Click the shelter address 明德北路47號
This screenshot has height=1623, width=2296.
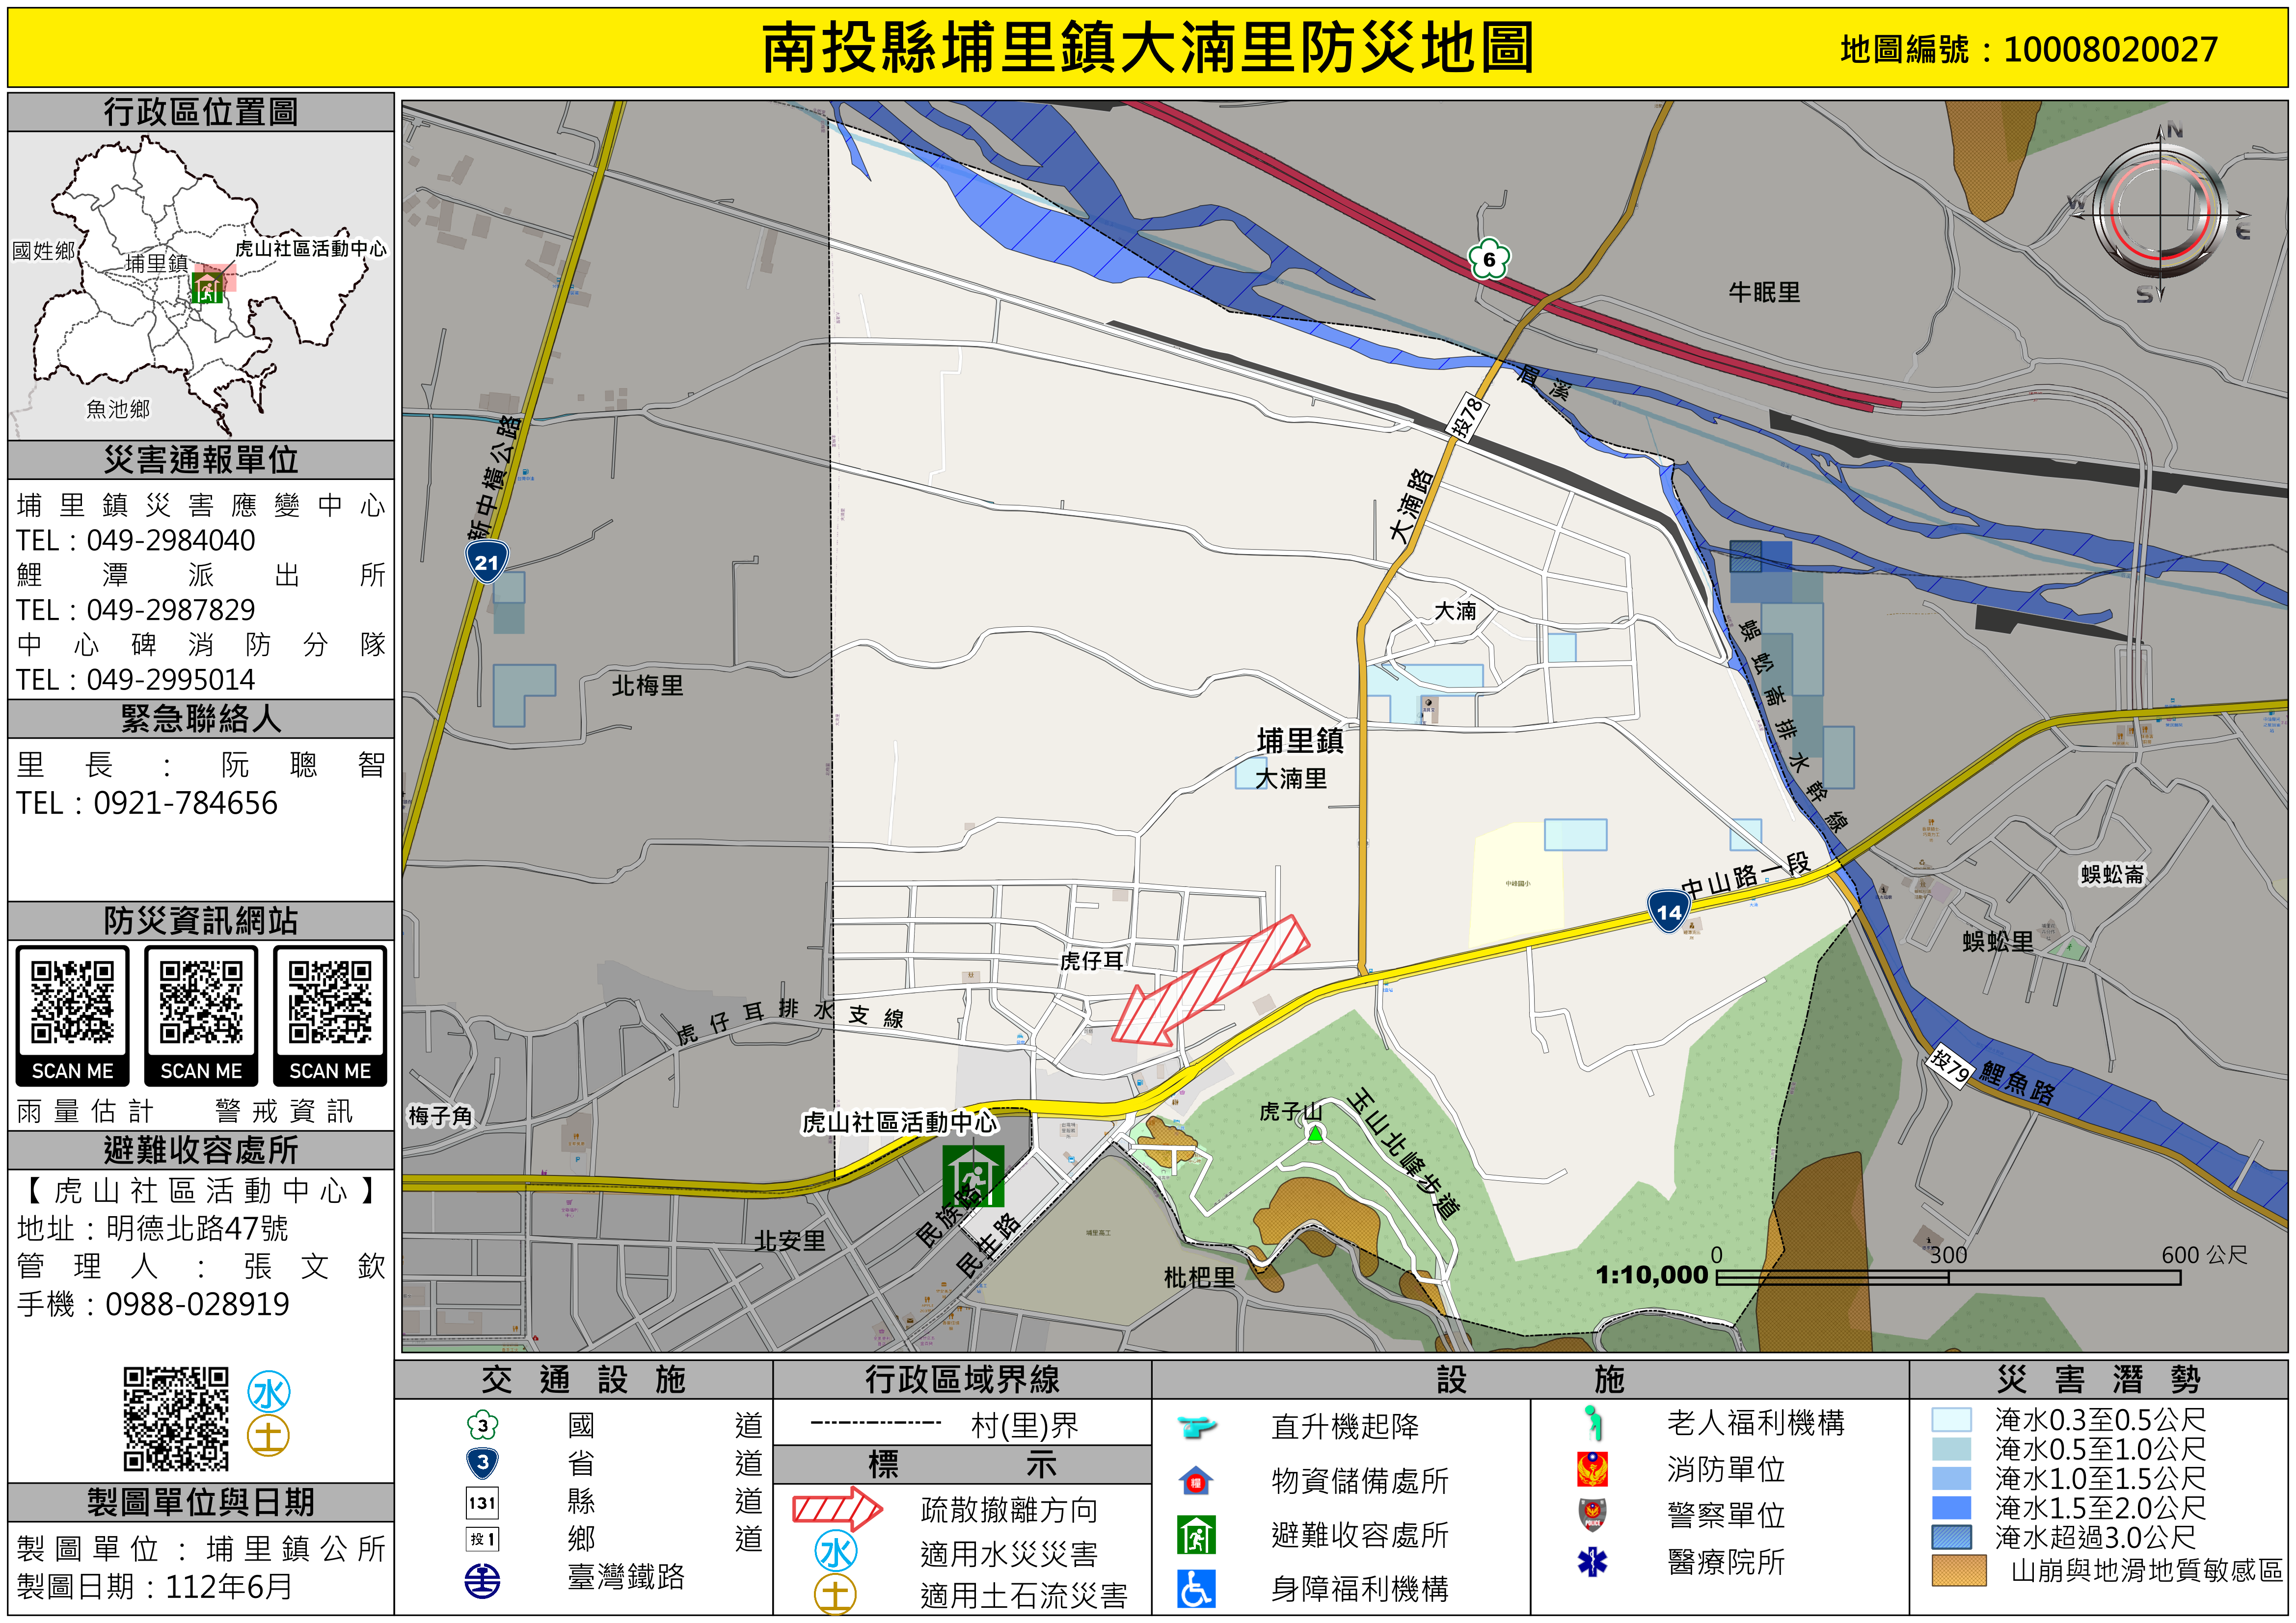point(197,1228)
